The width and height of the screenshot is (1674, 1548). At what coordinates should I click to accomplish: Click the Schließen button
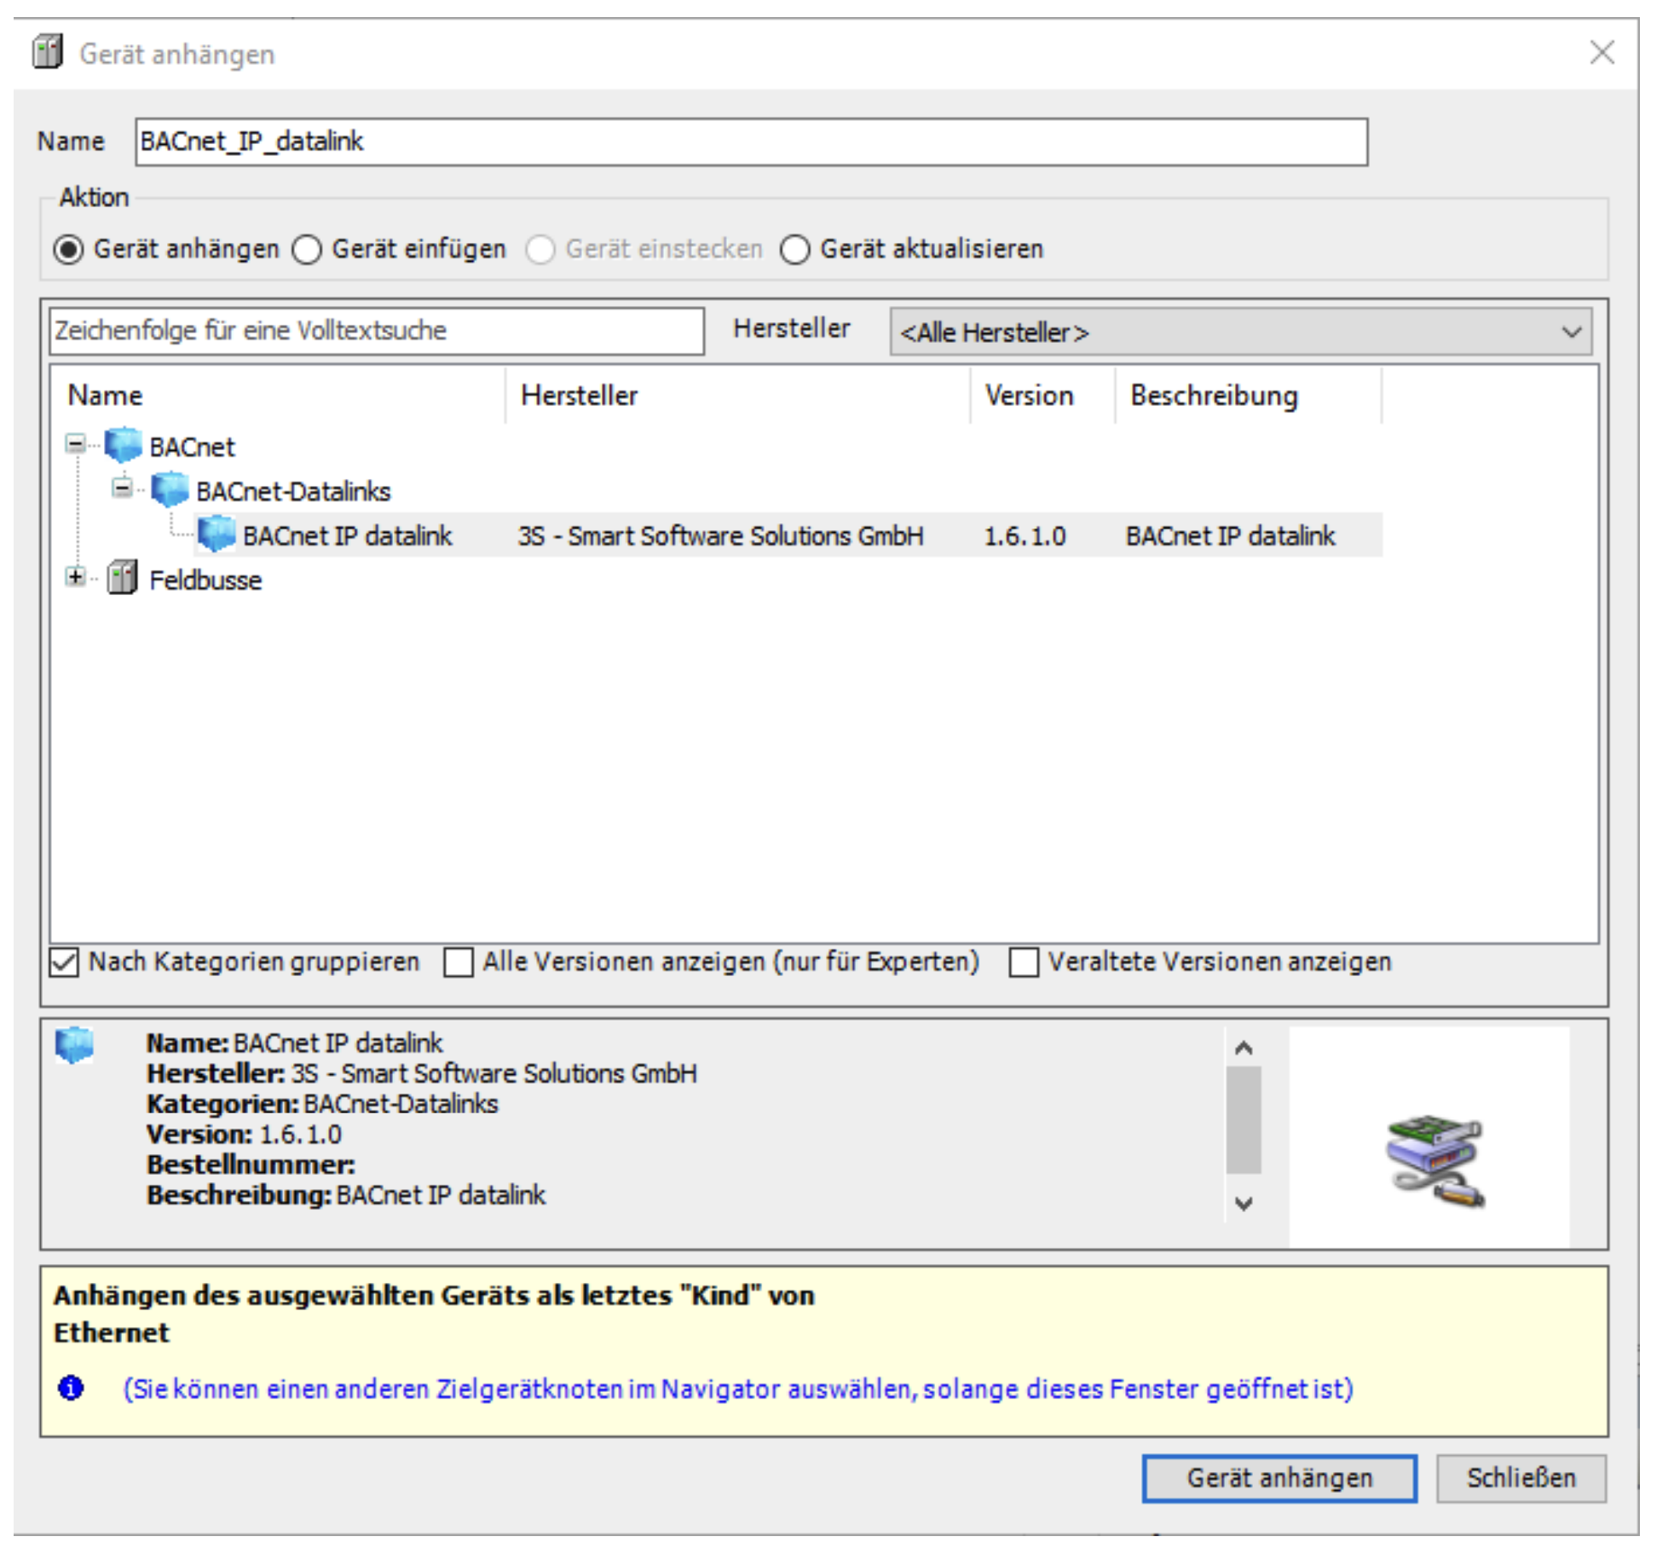tap(1520, 1477)
